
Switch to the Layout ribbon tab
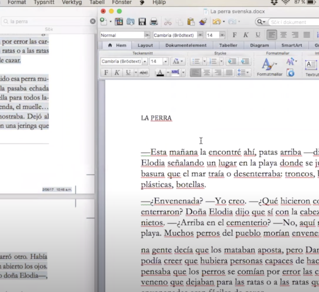(145, 45)
